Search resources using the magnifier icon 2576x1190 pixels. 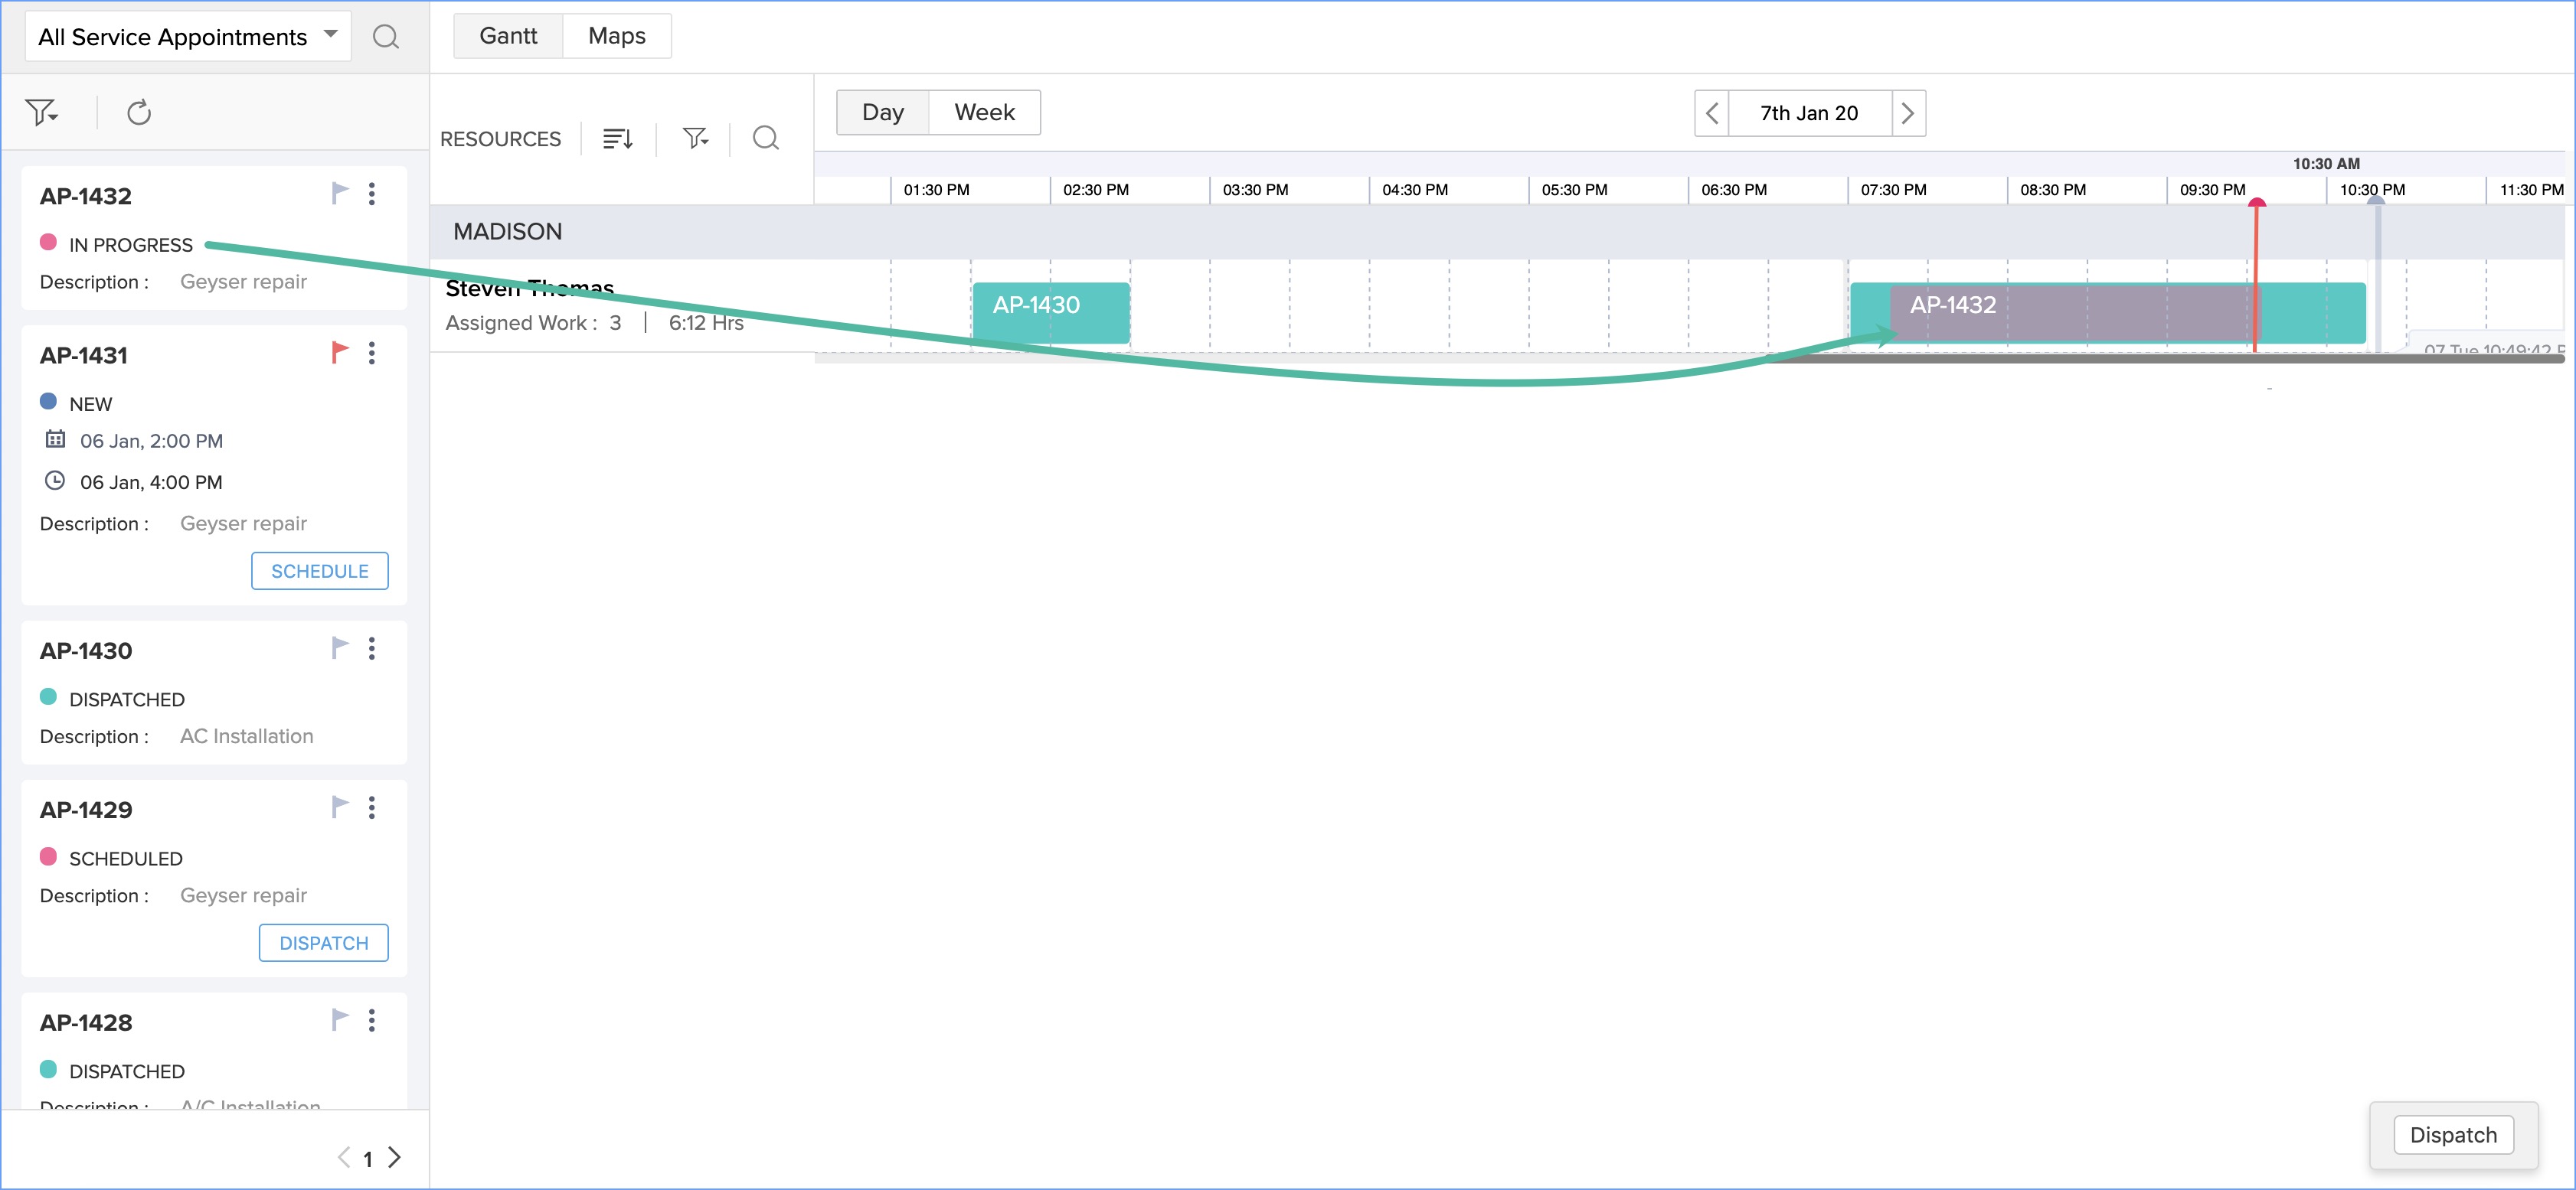click(x=765, y=139)
